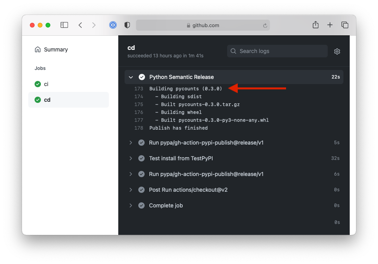Reload the page with refresh icon
This screenshot has height=264, width=378.
pyautogui.click(x=265, y=26)
